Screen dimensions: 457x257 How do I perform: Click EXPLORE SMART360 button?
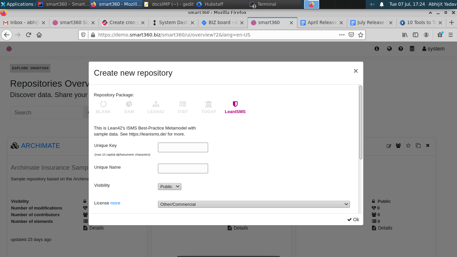tap(30, 68)
